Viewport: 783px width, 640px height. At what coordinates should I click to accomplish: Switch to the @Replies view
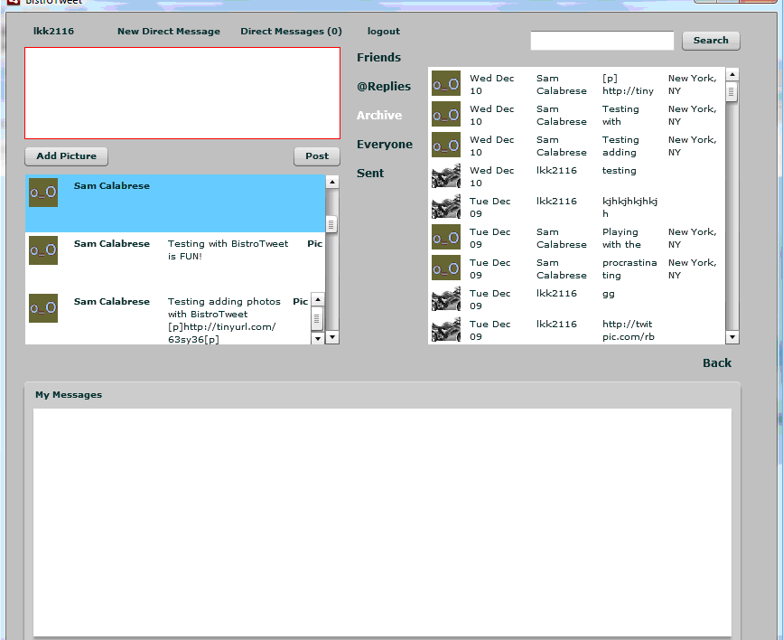click(384, 87)
